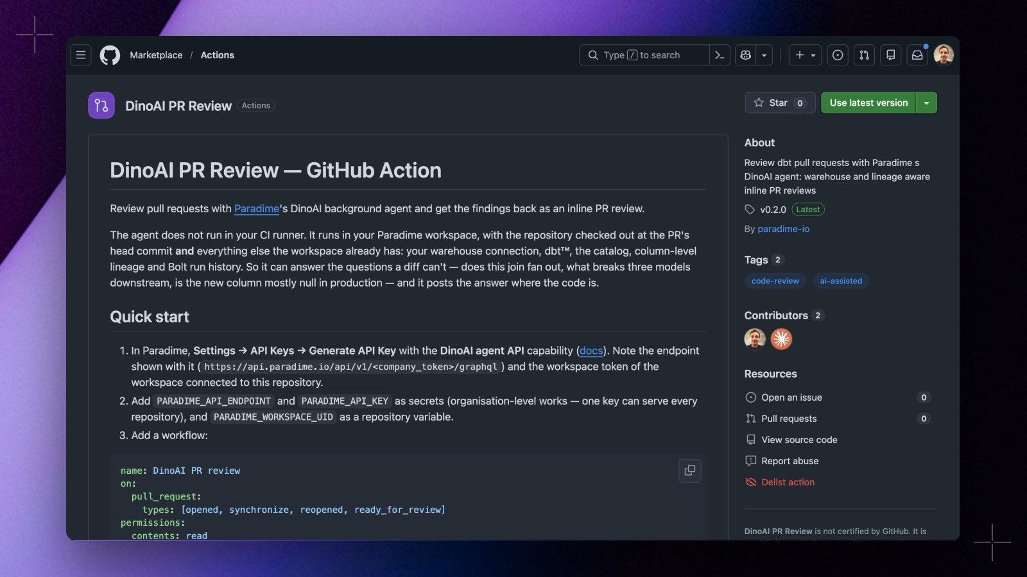Open the hamburger navigation menu
The image size is (1027, 577).
81,55
